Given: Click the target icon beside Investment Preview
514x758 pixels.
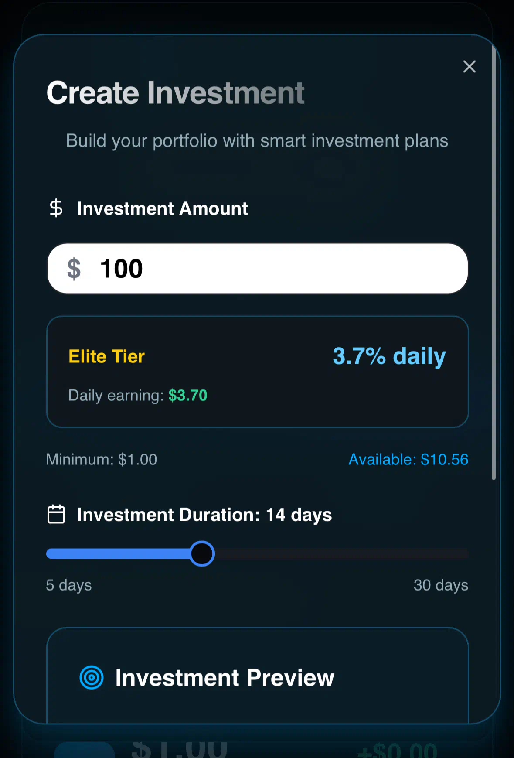Looking at the screenshot, I should 92,677.
